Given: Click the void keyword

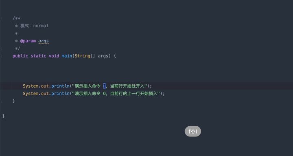Looking at the screenshot, I should (x=54, y=56).
